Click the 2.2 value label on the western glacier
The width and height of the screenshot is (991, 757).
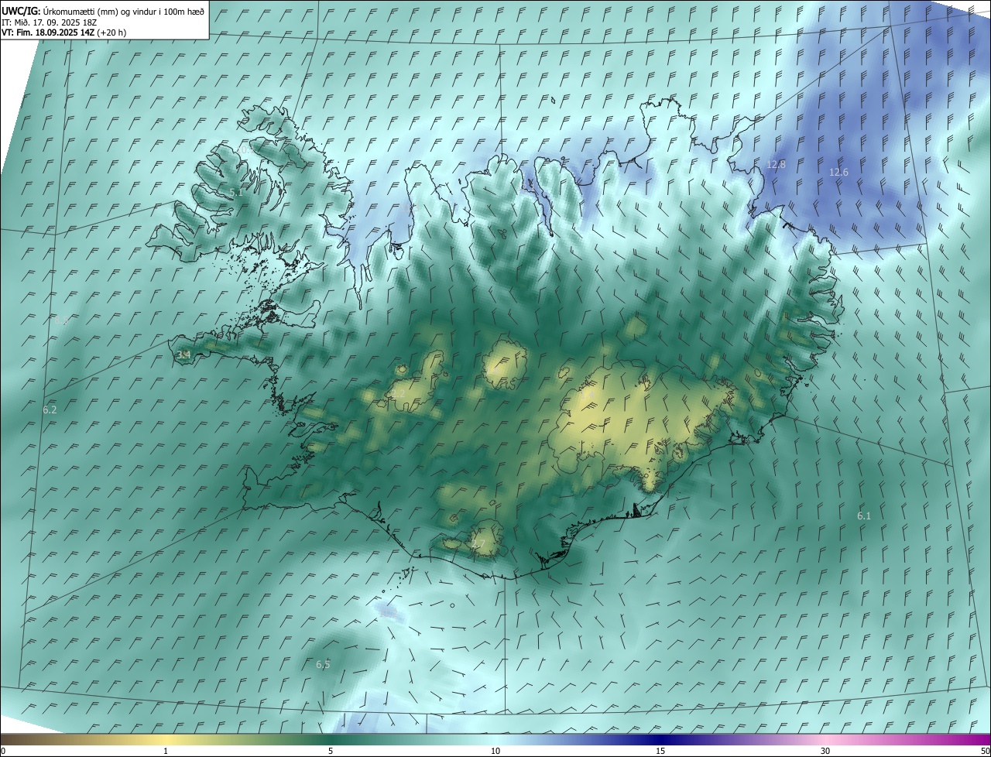click(398, 394)
